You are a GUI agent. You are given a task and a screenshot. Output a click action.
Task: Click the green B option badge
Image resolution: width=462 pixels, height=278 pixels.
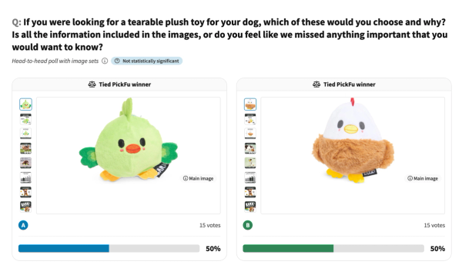248,226
